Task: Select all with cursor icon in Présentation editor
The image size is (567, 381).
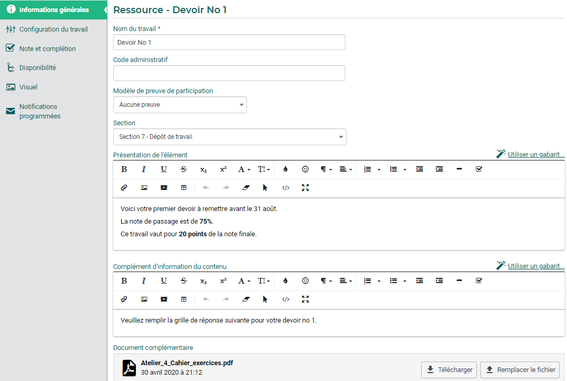Action: click(x=265, y=188)
